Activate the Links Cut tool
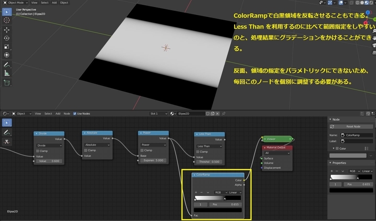Image resolution: width=376 pixels, height=221 pixels. pyautogui.click(x=7, y=142)
